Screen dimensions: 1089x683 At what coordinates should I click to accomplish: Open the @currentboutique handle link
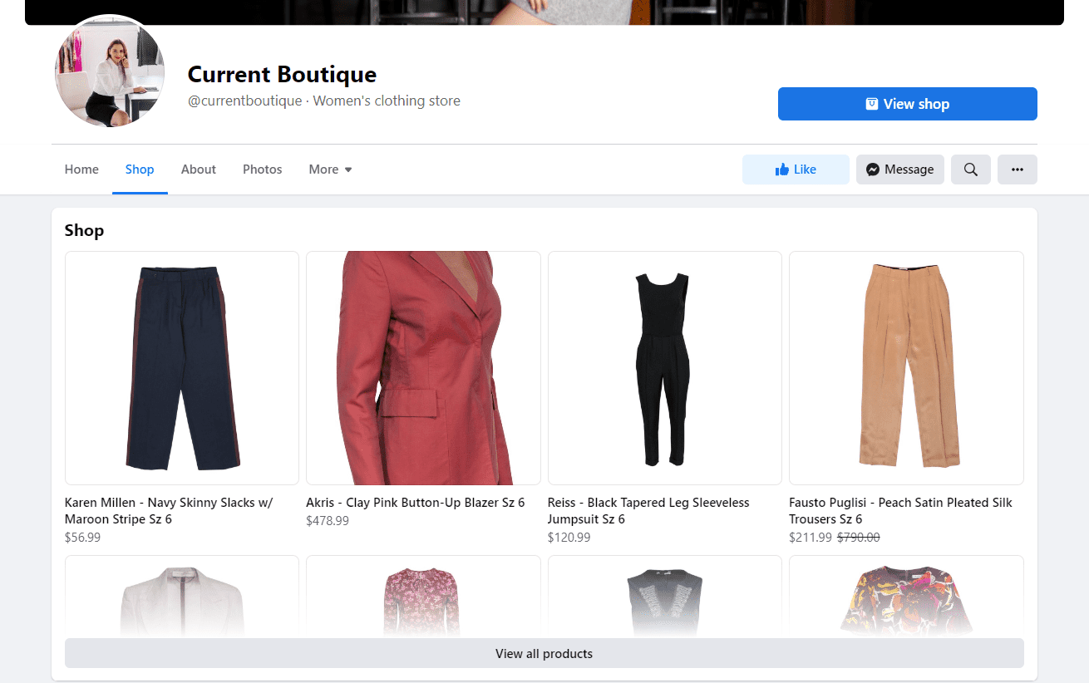(x=245, y=101)
